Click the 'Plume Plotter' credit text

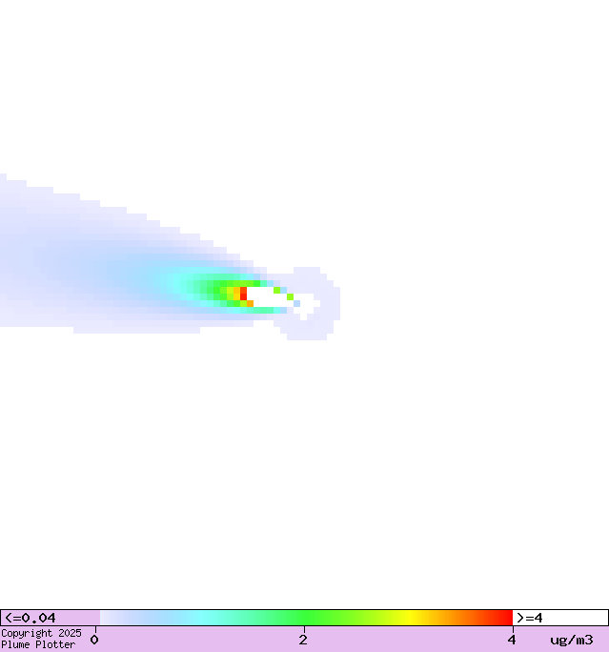[x=38, y=645]
